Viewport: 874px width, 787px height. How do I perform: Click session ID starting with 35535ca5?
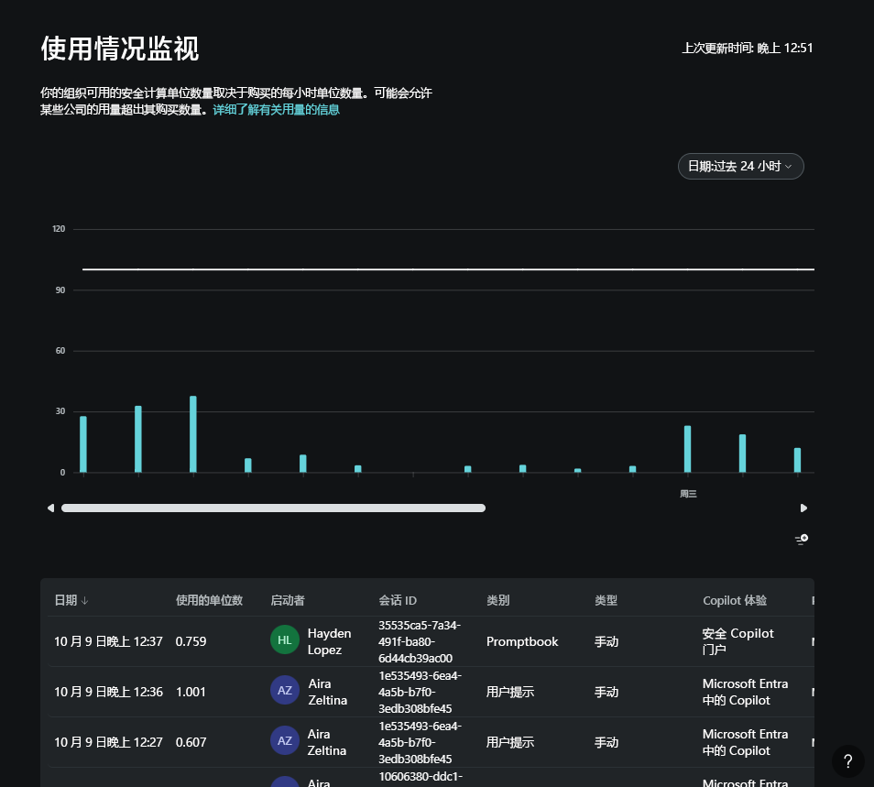click(420, 641)
